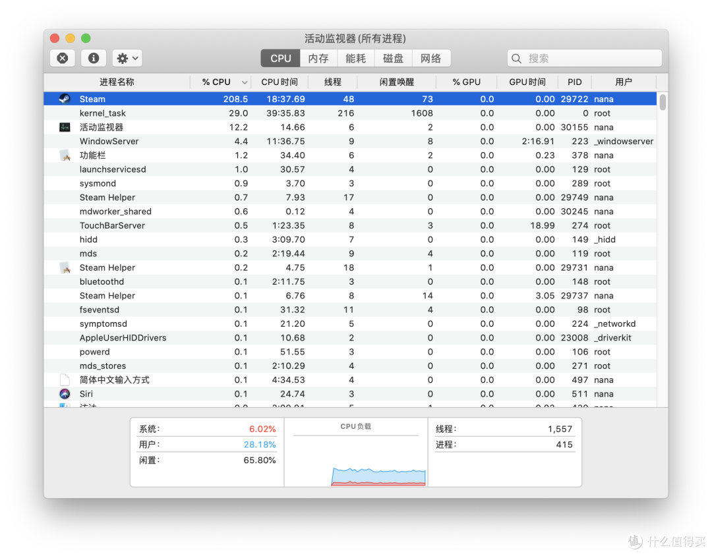Click the 活动监视器 process icon
Image resolution: width=712 pixels, height=556 pixels.
pyautogui.click(x=65, y=127)
